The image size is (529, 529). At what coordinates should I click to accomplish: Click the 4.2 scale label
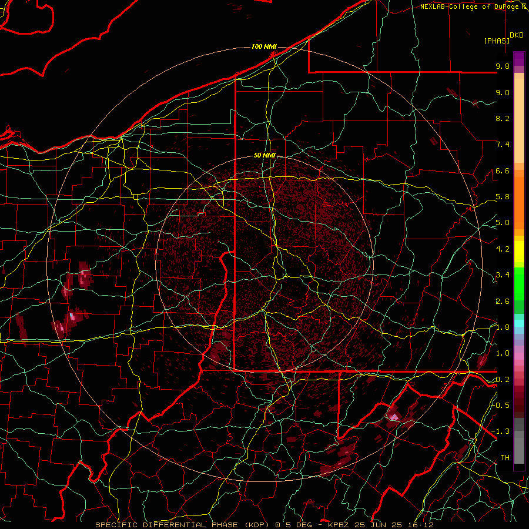[x=503, y=249]
